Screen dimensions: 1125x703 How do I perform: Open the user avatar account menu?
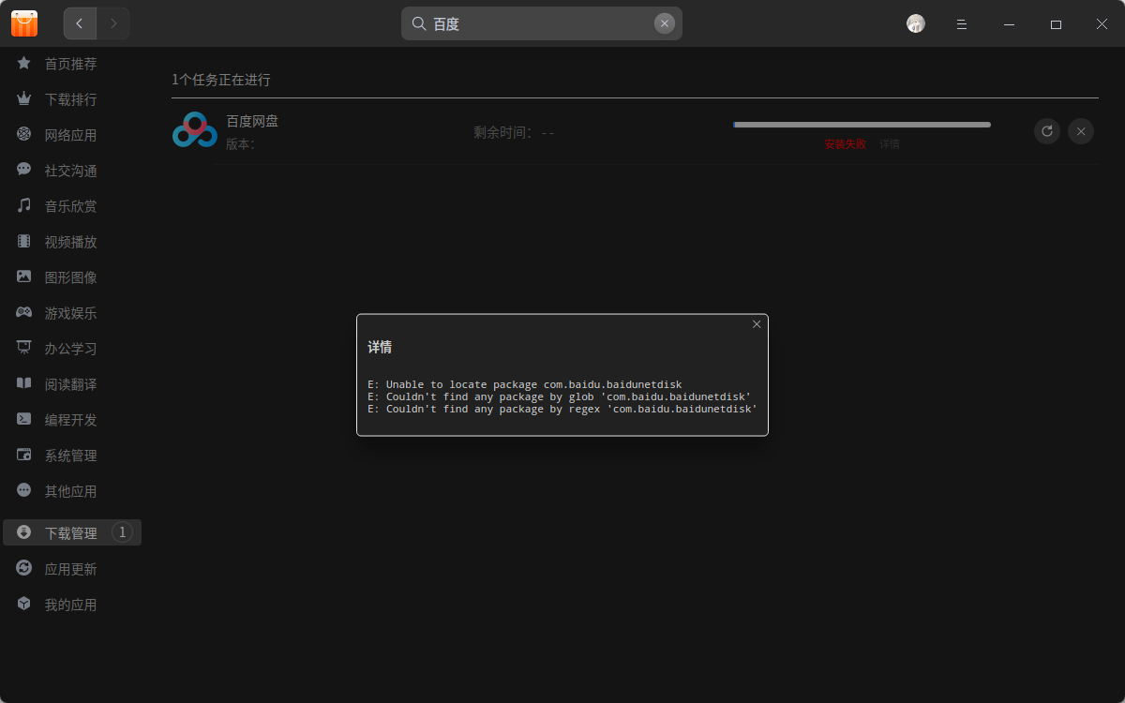tap(916, 23)
